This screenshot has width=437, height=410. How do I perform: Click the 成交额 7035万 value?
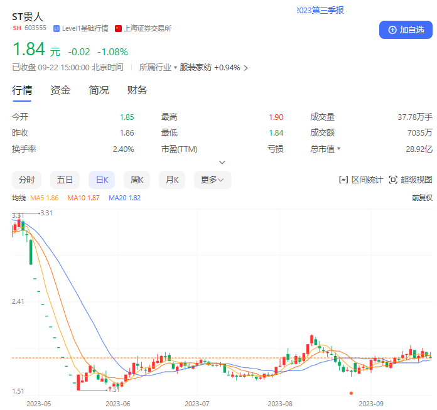(x=419, y=133)
